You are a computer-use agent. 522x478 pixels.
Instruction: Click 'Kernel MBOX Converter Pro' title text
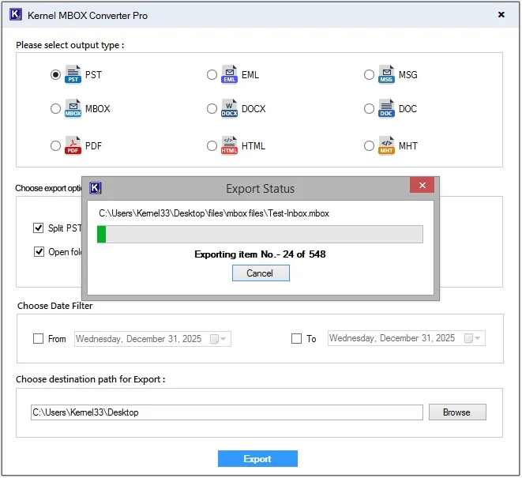pos(88,15)
